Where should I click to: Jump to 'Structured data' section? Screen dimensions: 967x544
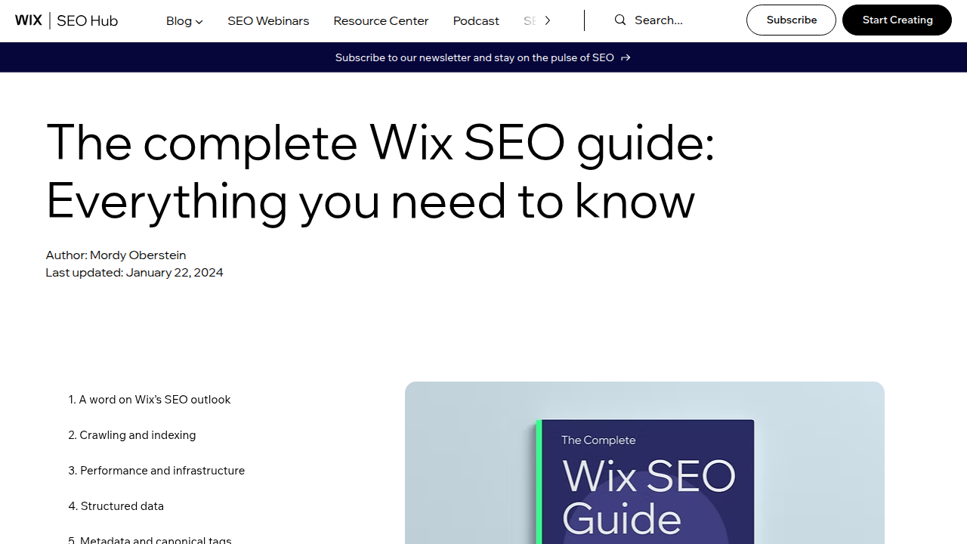pyautogui.click(x=116, y=506)
